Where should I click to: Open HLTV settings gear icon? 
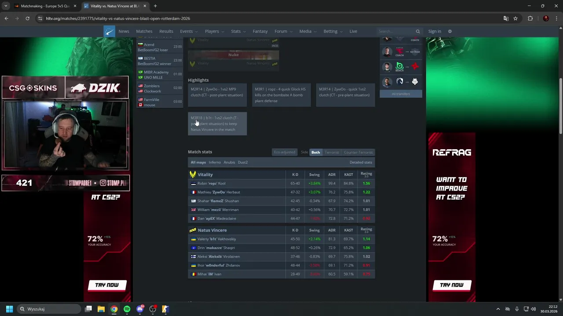[450, 31]
